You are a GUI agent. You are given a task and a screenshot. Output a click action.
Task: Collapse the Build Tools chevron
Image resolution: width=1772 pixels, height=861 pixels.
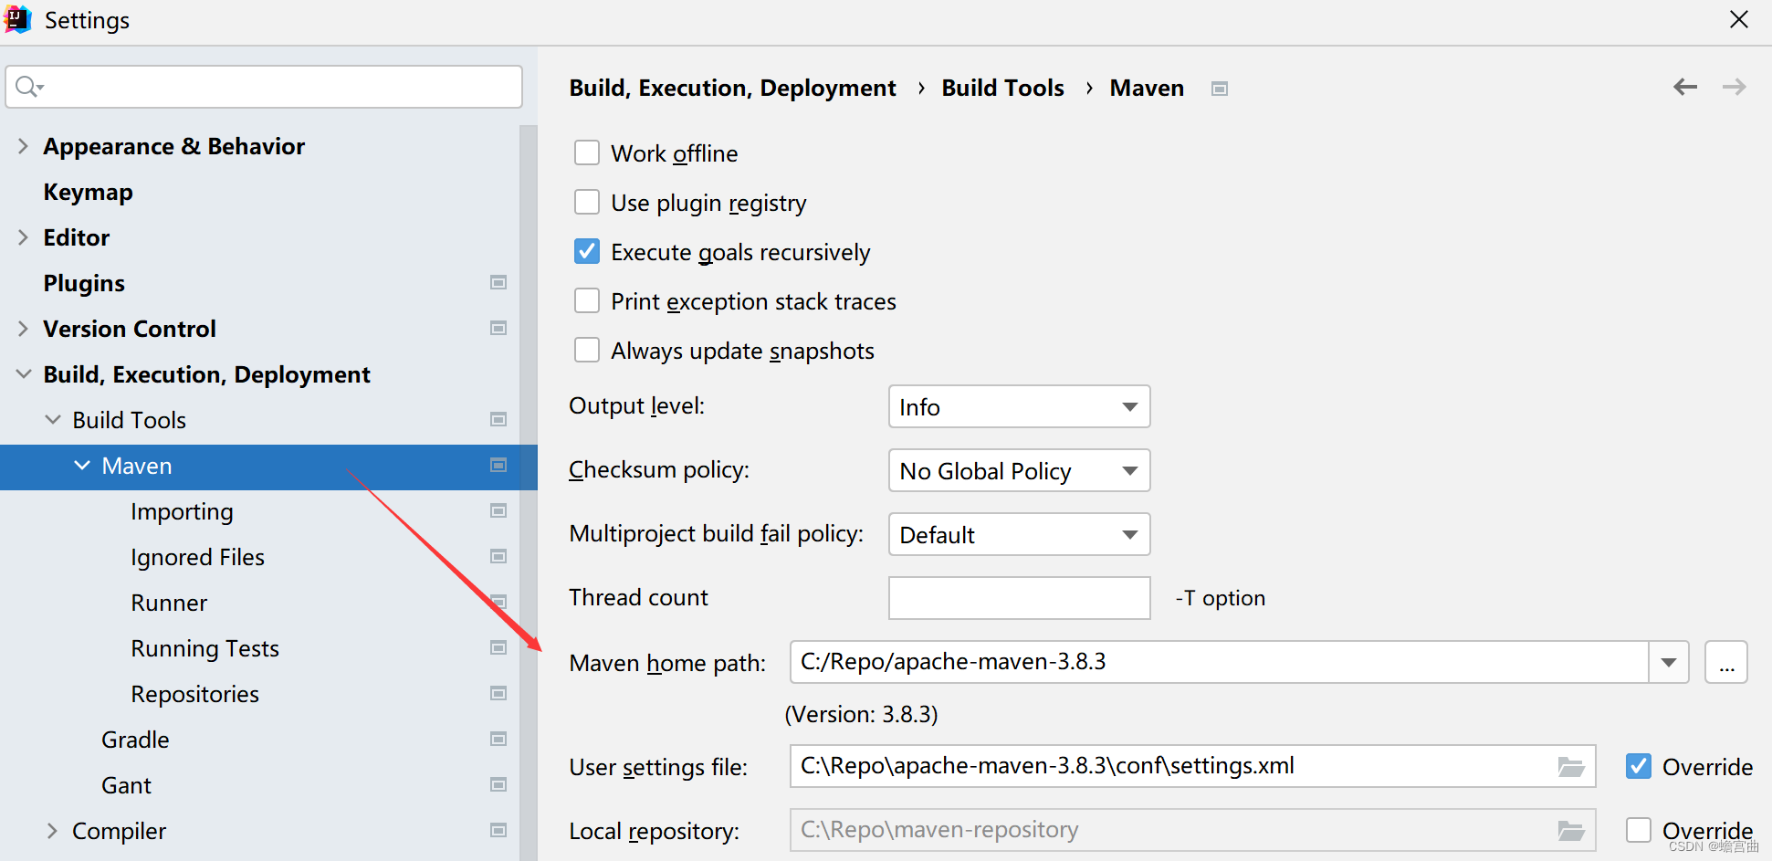[x=53, y=420]
